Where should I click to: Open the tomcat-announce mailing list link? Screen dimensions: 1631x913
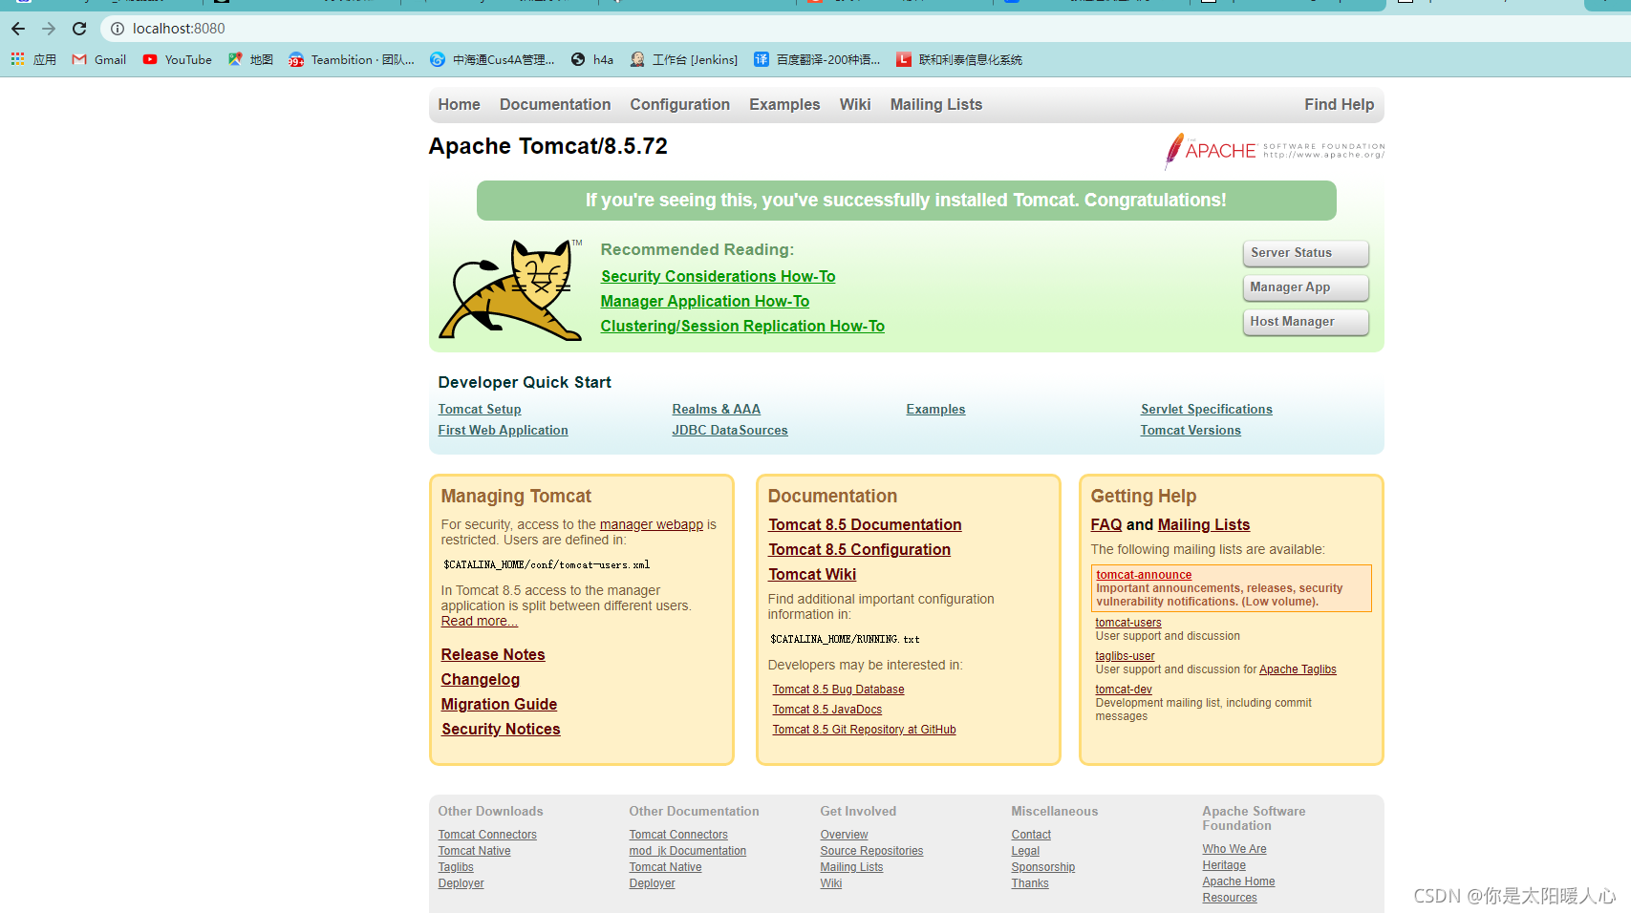tap(1144, 575)
